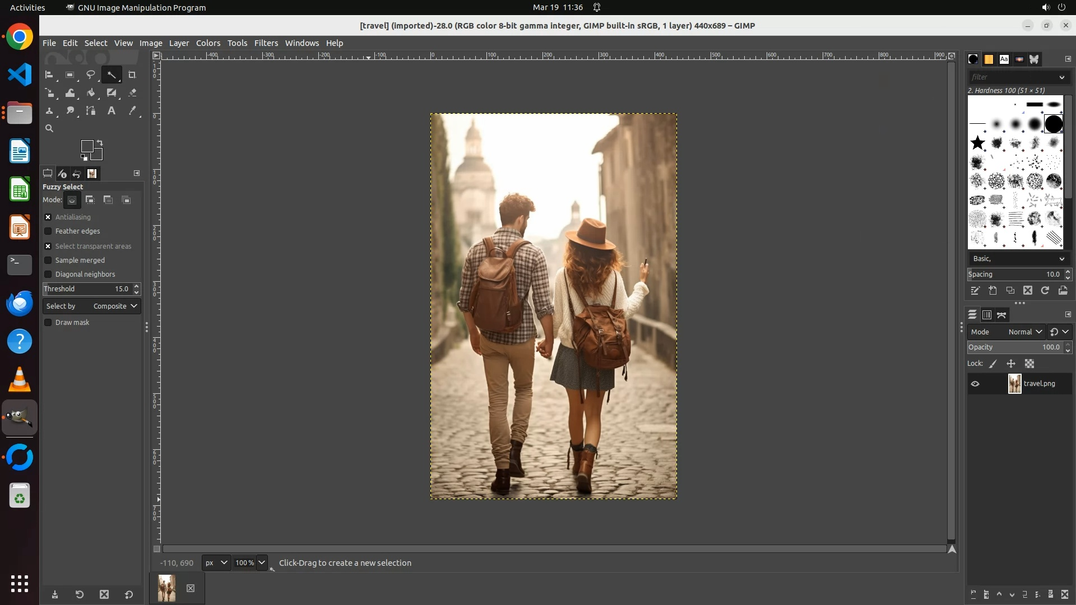Screen dimensions: 1076x605
Task: Open the Filters menu
Action: pos(266,43)
